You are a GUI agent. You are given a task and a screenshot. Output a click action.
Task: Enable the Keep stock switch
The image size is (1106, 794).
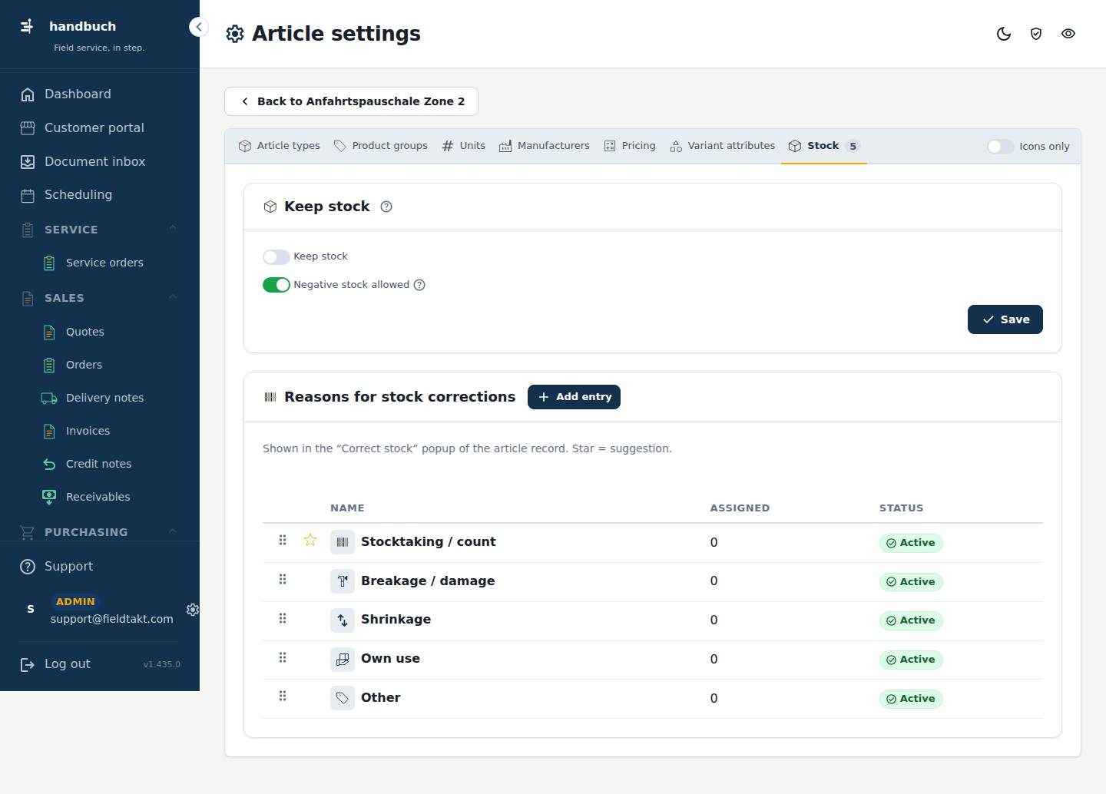[x=276, y=256]
